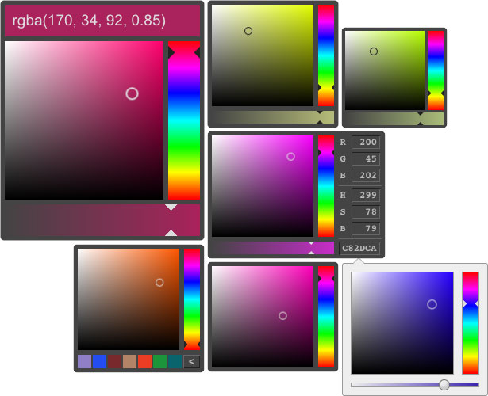Select the tan swatch
This screenshot has width=488, height=396.
click(129, 362)
